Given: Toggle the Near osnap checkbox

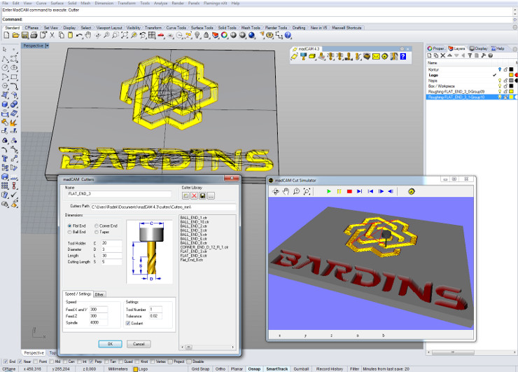Looking at the screenshot, I should [20, 361].
